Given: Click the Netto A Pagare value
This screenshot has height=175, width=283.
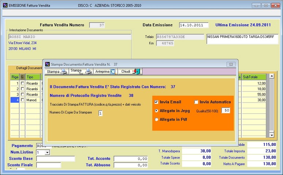Looking at the screenshot, I should [x=262, y=164].
